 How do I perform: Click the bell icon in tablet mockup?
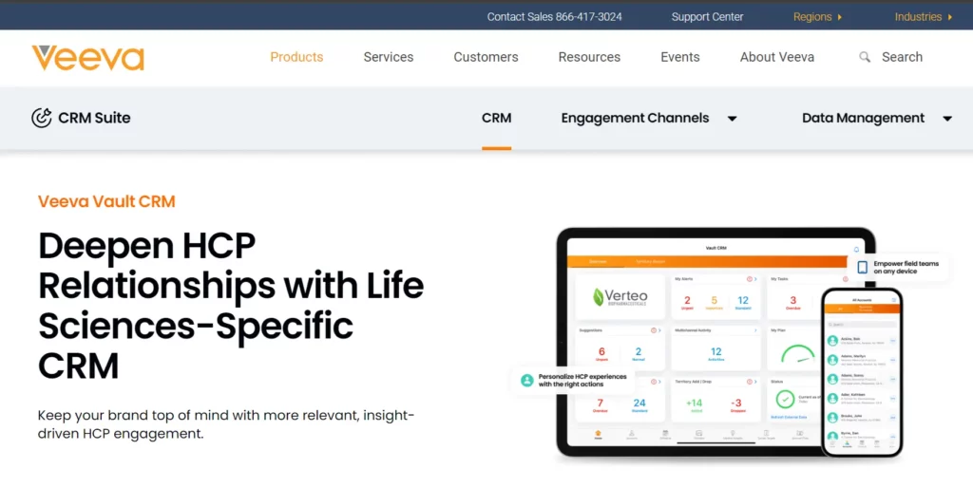[x=856, y=250]
